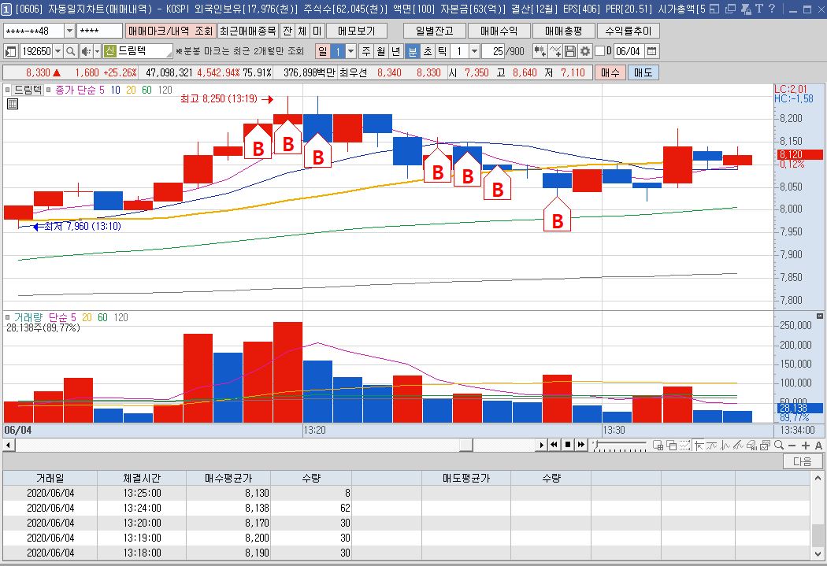Image resolution: width=827 pixels, height=566 pixels.
Task: Select 주 weekly period
Action: pos(366,51)
